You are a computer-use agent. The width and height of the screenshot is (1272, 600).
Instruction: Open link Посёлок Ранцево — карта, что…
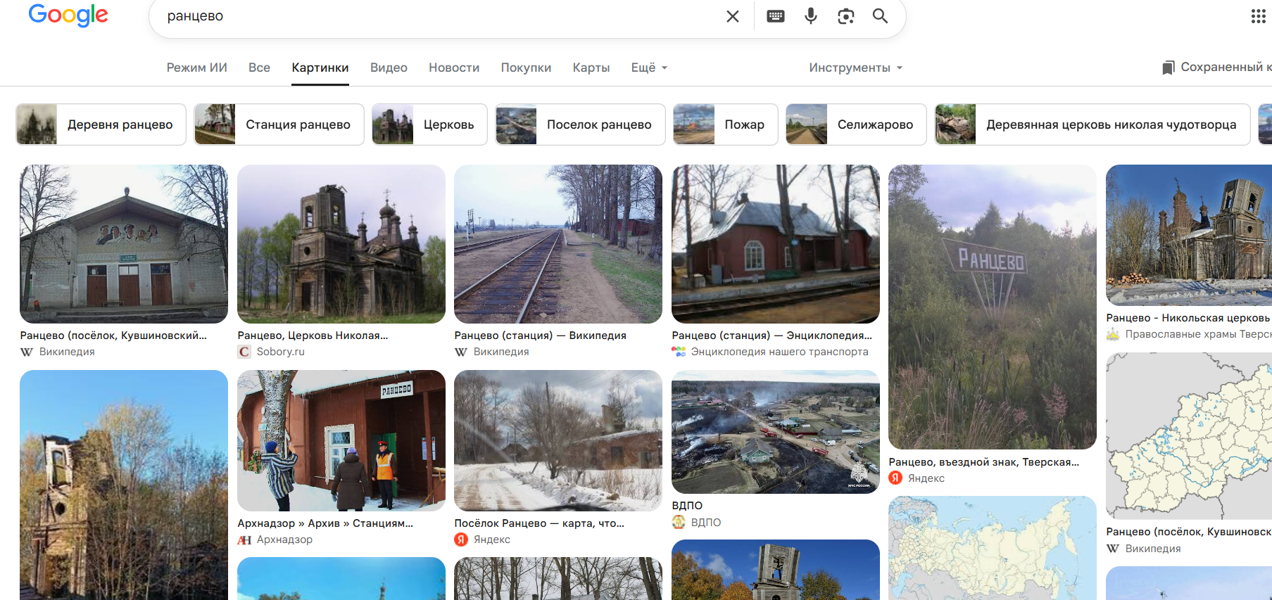pos(539,523)
